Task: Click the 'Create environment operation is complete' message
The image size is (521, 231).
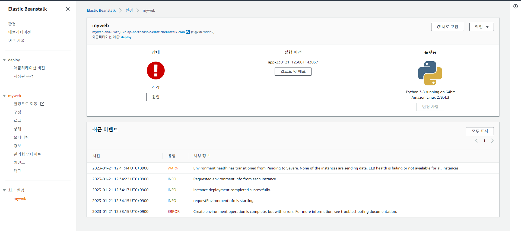Action: 295,212
